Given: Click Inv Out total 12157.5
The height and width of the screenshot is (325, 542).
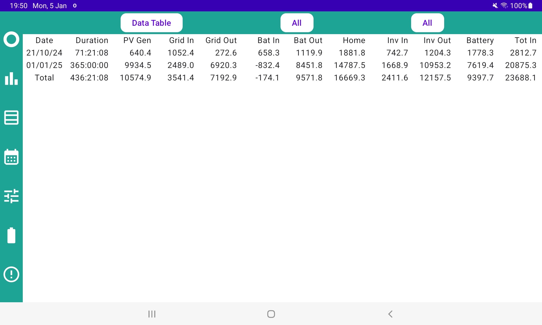Looking at the screenshot, I should (x=435, y=78).
